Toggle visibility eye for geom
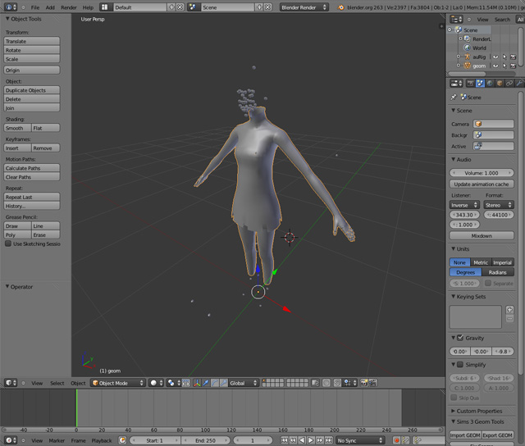The width and height of the screenshot is (525, 446). click(x=495, y=66)
